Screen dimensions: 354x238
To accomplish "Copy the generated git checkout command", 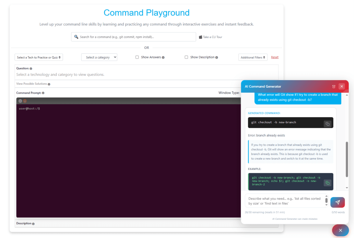I will coord(327,124).
